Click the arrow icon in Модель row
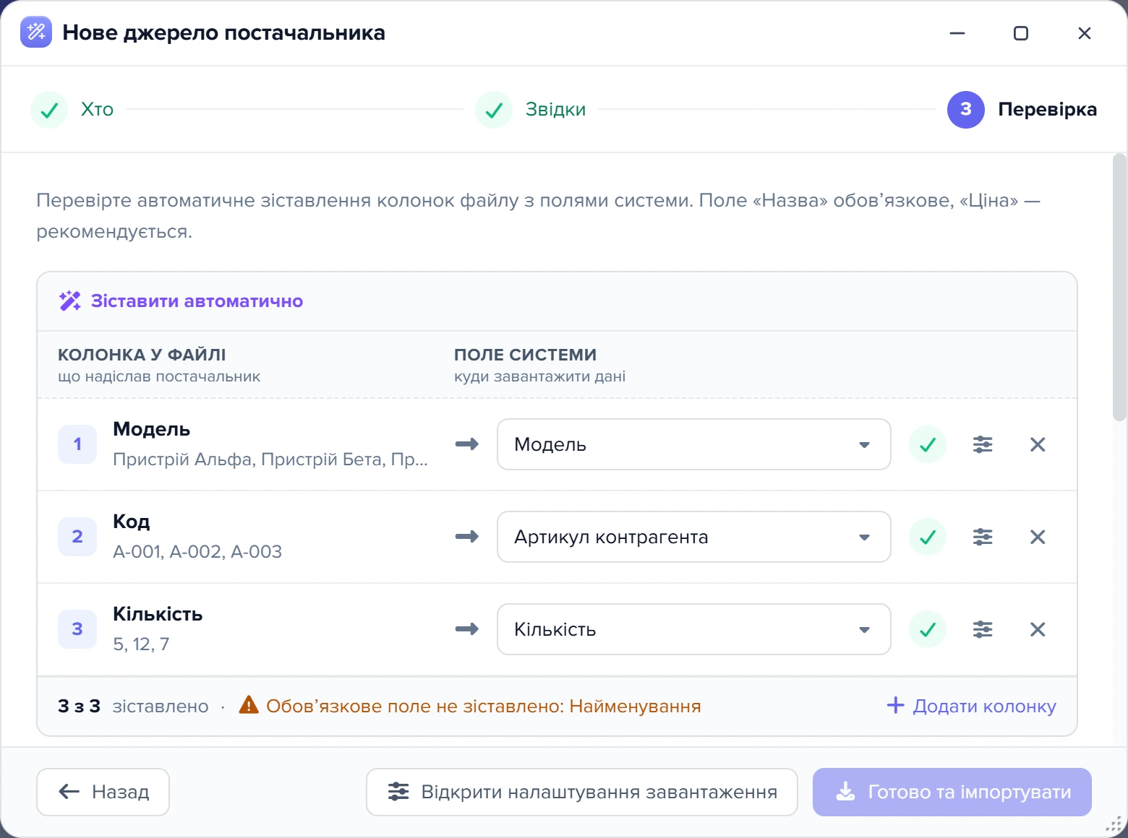The image size is (1128, 838). (x=467, y=444)
